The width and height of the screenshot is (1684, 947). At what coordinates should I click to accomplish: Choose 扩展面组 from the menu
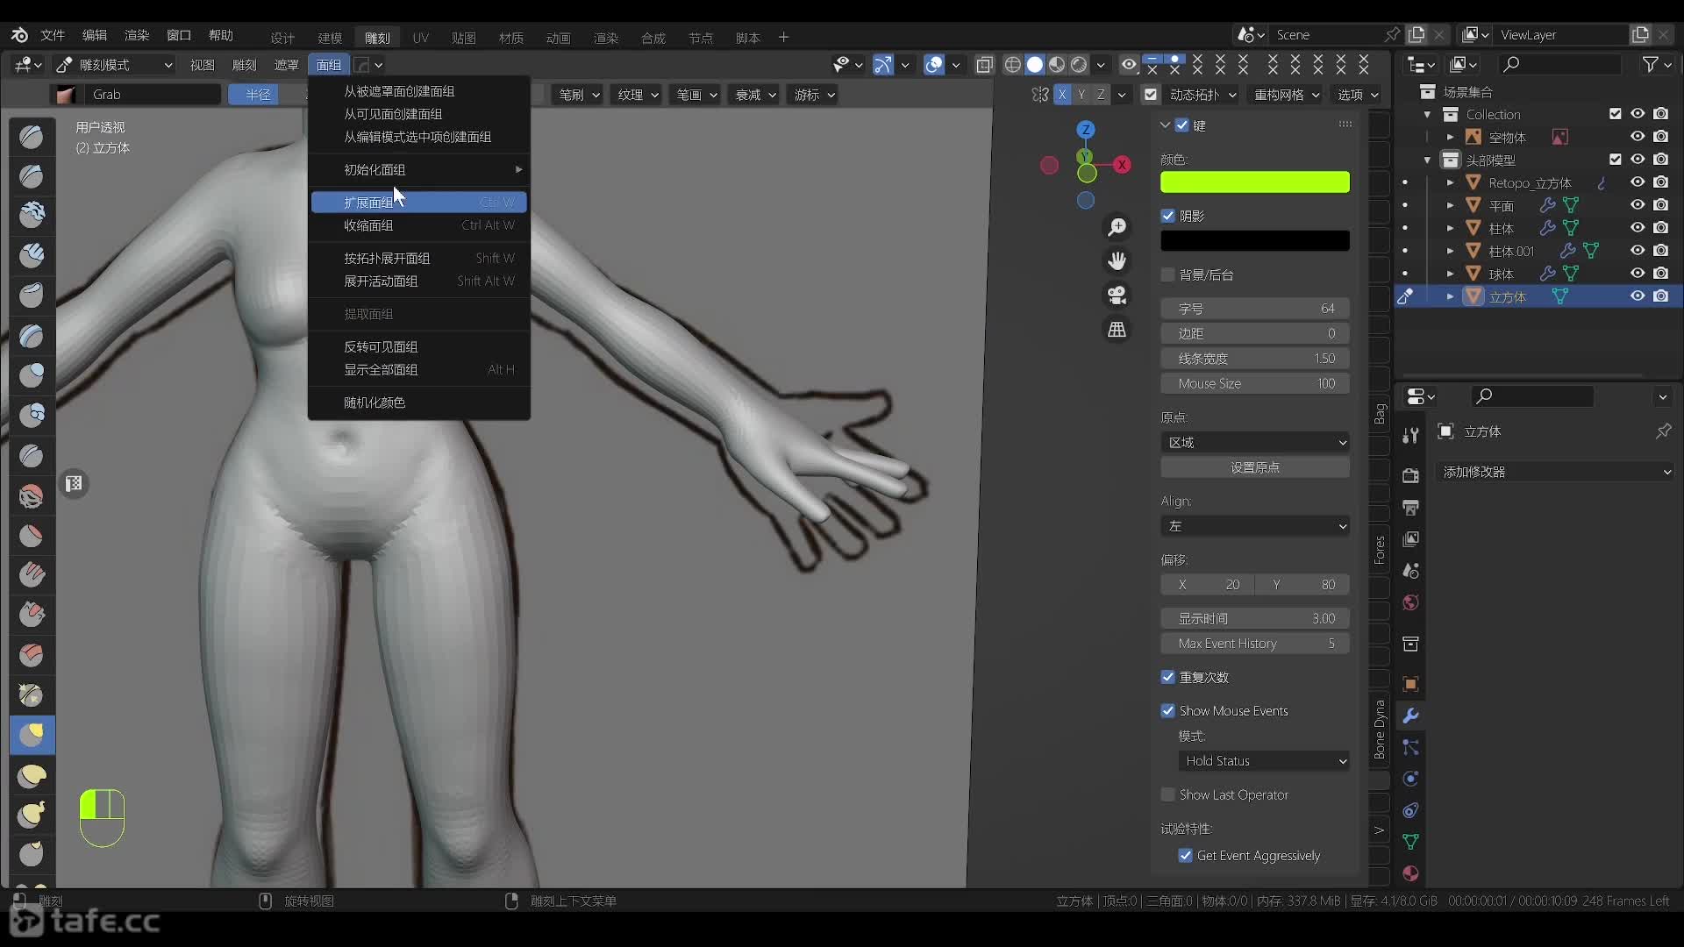419,203
